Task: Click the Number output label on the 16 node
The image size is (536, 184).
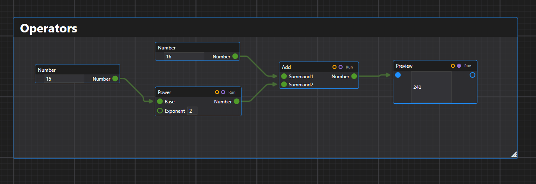Action: coord(221,56)
